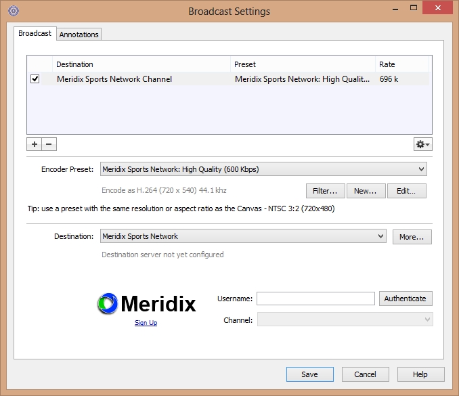Follow the Sign Up link

146,323
